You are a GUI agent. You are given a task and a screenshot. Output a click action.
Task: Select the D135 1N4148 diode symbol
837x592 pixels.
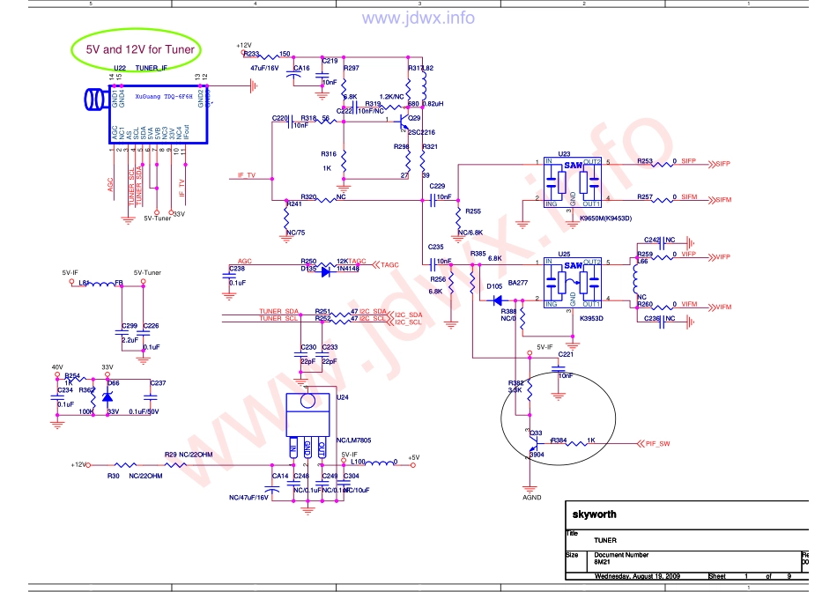click(x=327, y=270)
